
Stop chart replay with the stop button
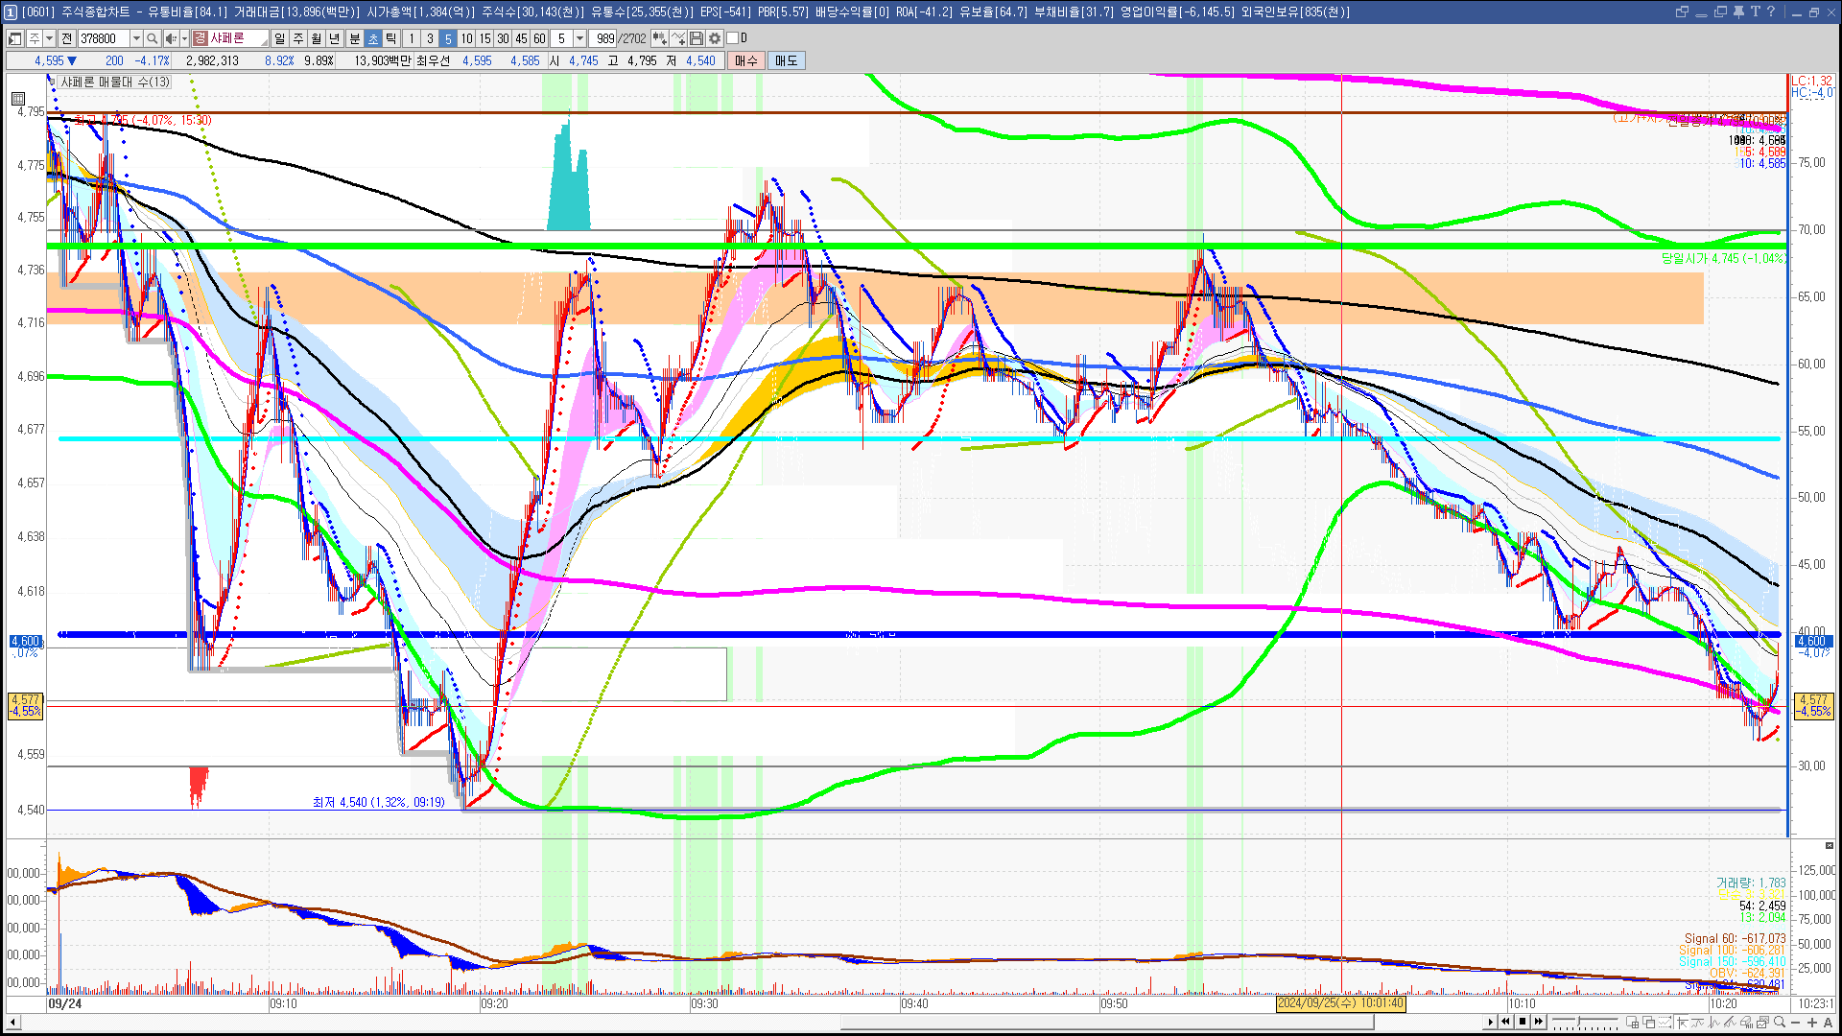tap(1523, 1022)
